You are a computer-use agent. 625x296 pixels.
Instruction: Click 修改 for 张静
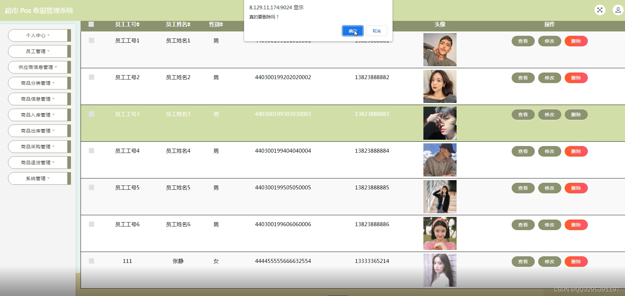549,262
